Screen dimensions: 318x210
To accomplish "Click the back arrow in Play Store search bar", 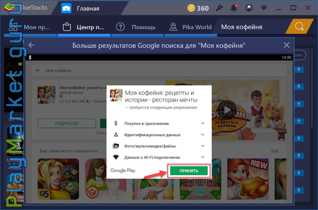I will pyautogui.click(x=38, y=71).
